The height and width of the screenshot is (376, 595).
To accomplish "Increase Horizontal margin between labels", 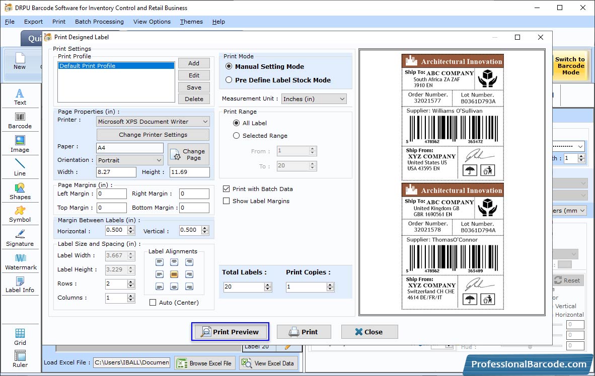I will 131,228.
